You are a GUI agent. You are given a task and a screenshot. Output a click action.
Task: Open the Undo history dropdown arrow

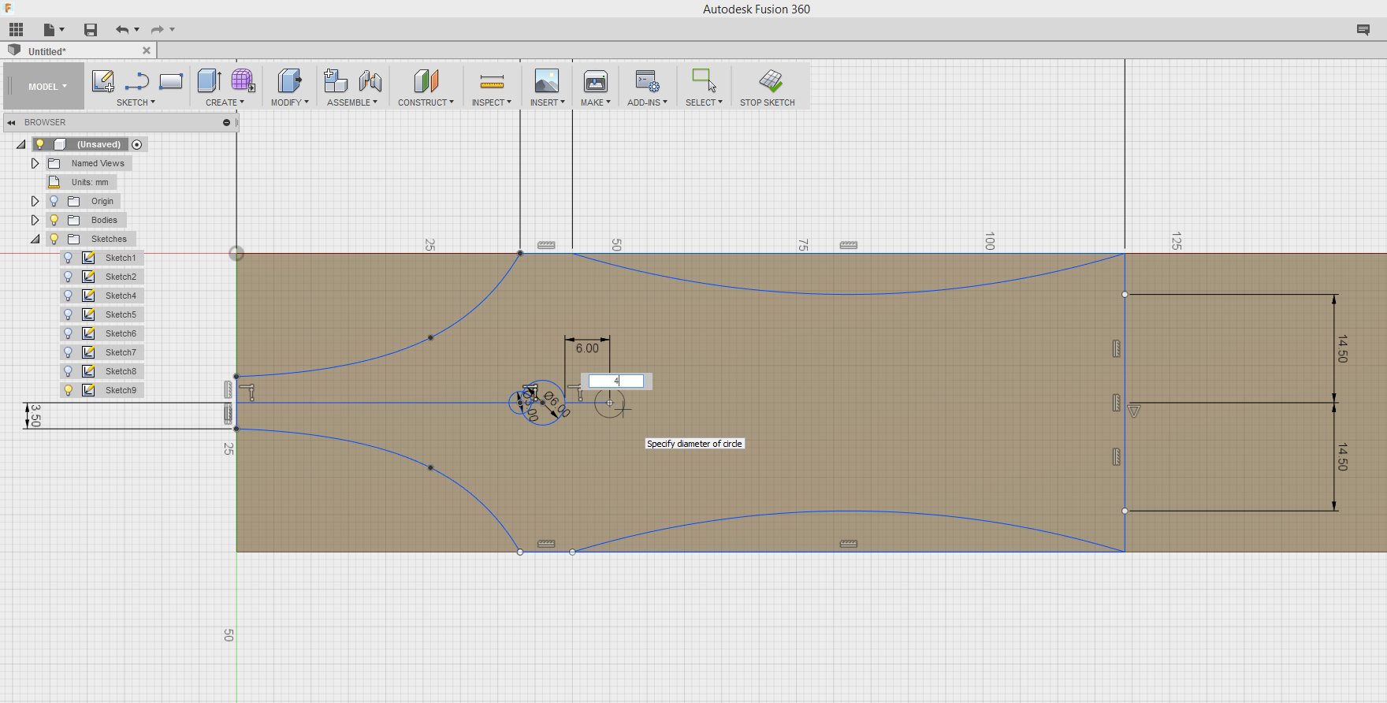tap(137, 30)
